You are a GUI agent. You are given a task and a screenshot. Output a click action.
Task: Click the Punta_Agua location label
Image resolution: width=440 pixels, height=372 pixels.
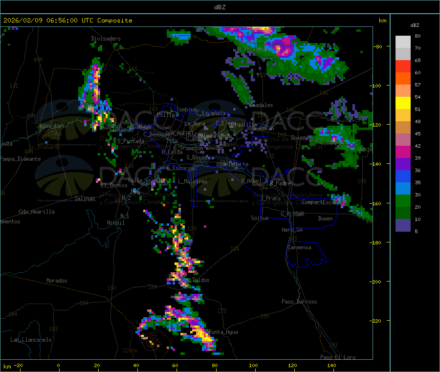click(223, 332)
